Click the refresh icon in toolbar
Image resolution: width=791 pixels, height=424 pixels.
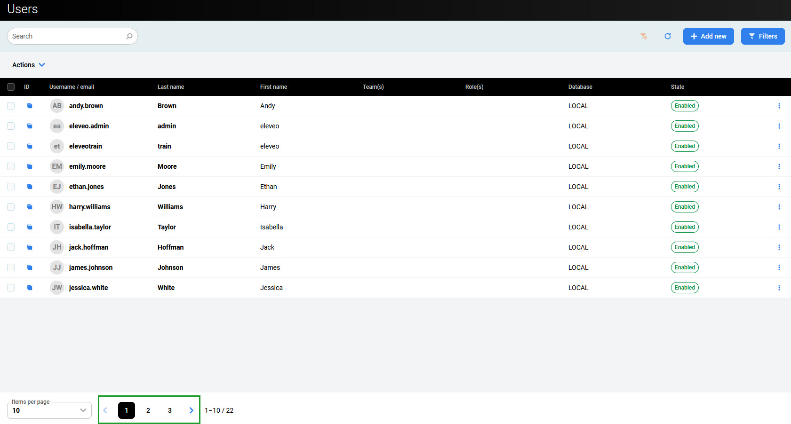[x=667, y=36]
